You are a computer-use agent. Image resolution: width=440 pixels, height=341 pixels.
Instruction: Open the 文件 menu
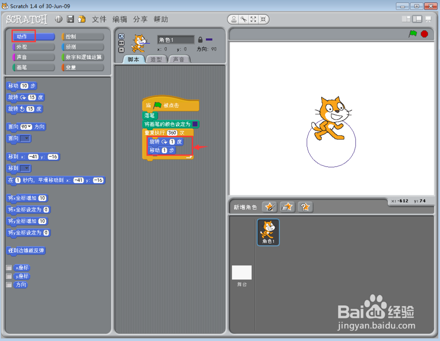pyautogui.click(x=99, y=19)
